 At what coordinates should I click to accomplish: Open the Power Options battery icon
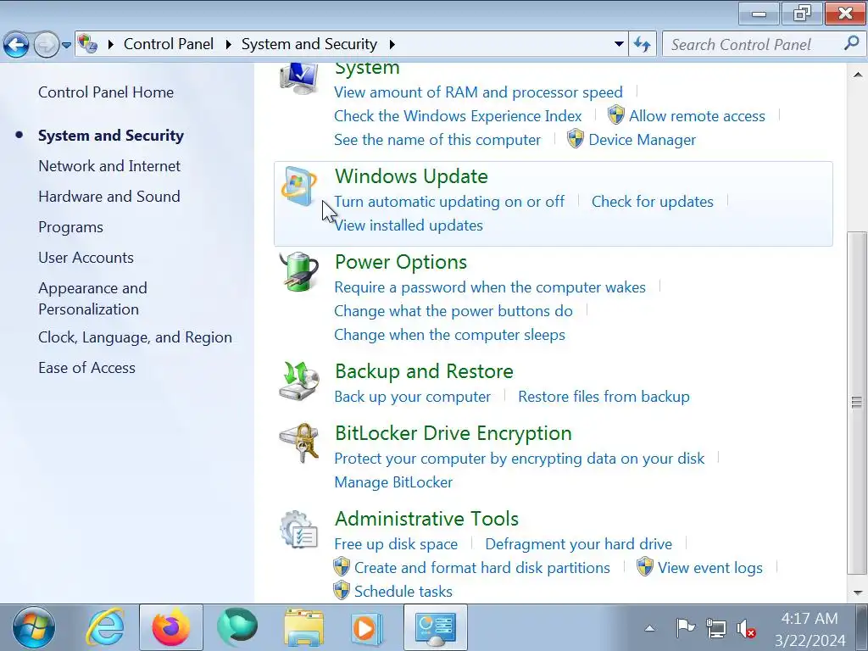pos(299,272)
